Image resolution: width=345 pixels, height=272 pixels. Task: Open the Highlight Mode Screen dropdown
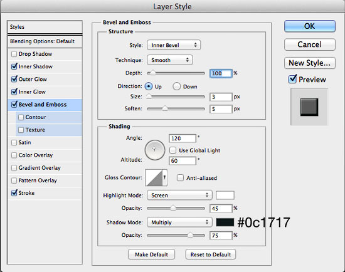coord(179,195)
